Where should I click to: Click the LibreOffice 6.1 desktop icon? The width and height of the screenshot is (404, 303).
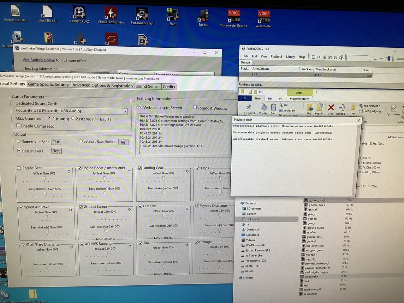47,14
